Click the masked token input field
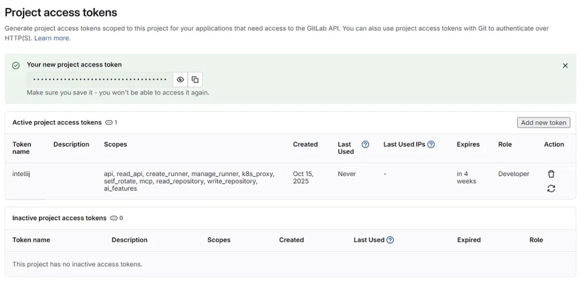The height and width of the screenshot is (290, 587). pyautogui.click(x=100, y=80)
